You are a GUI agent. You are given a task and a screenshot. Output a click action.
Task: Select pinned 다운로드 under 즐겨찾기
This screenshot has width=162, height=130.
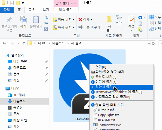coord(19,68)
